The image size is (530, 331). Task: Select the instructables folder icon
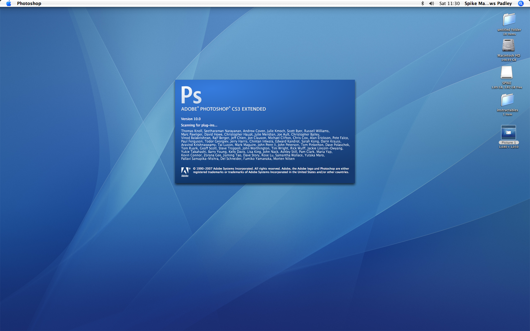508,100
